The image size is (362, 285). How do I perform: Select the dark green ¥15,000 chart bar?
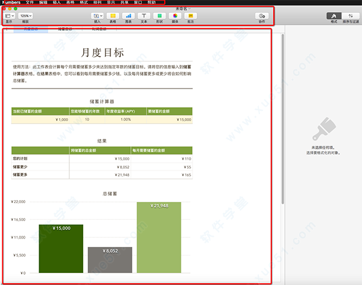pos(61,249)
